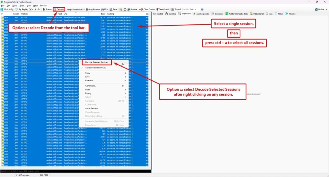
Task: Select session row number 1434
Action: pos(75,18)
